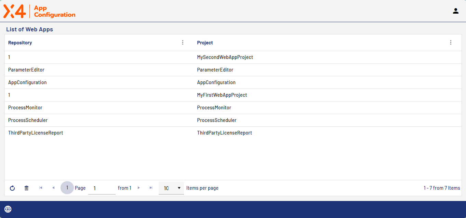Go to the first page arrow
This screenshot has height=218, width=466.
41,188
